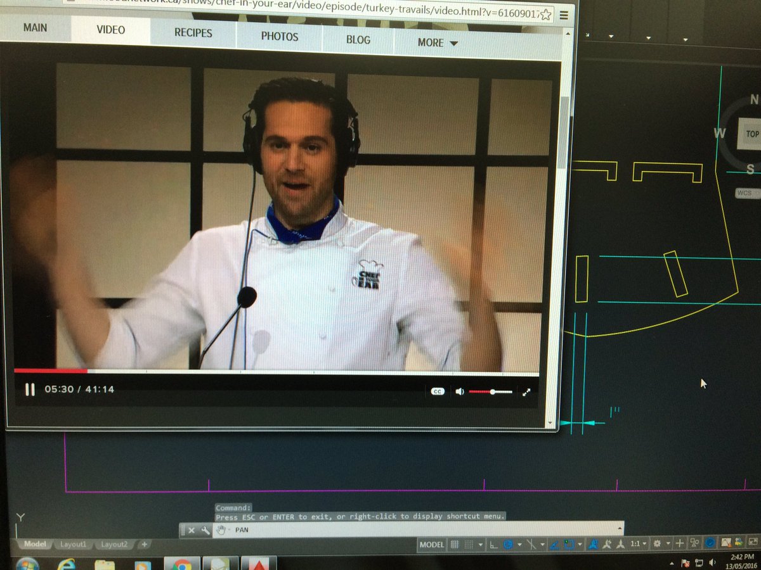Click the clean screen icon in status bar
Screen dimensions: 761x570
pyautogui.click(x=753, y=542)
